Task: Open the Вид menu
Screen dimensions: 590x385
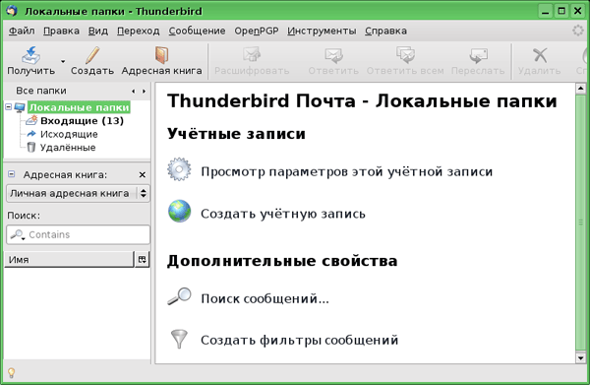Action: (97, 31)
